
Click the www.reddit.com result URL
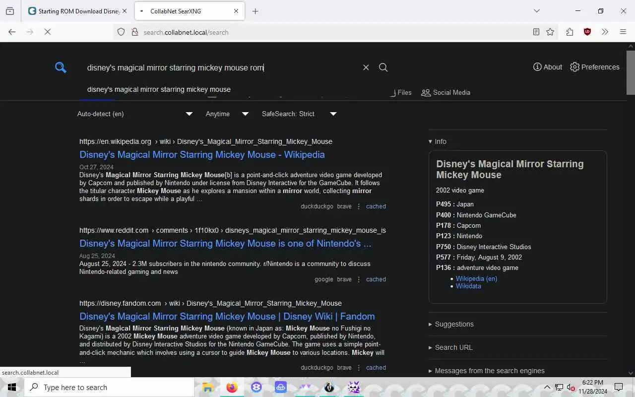233,230
